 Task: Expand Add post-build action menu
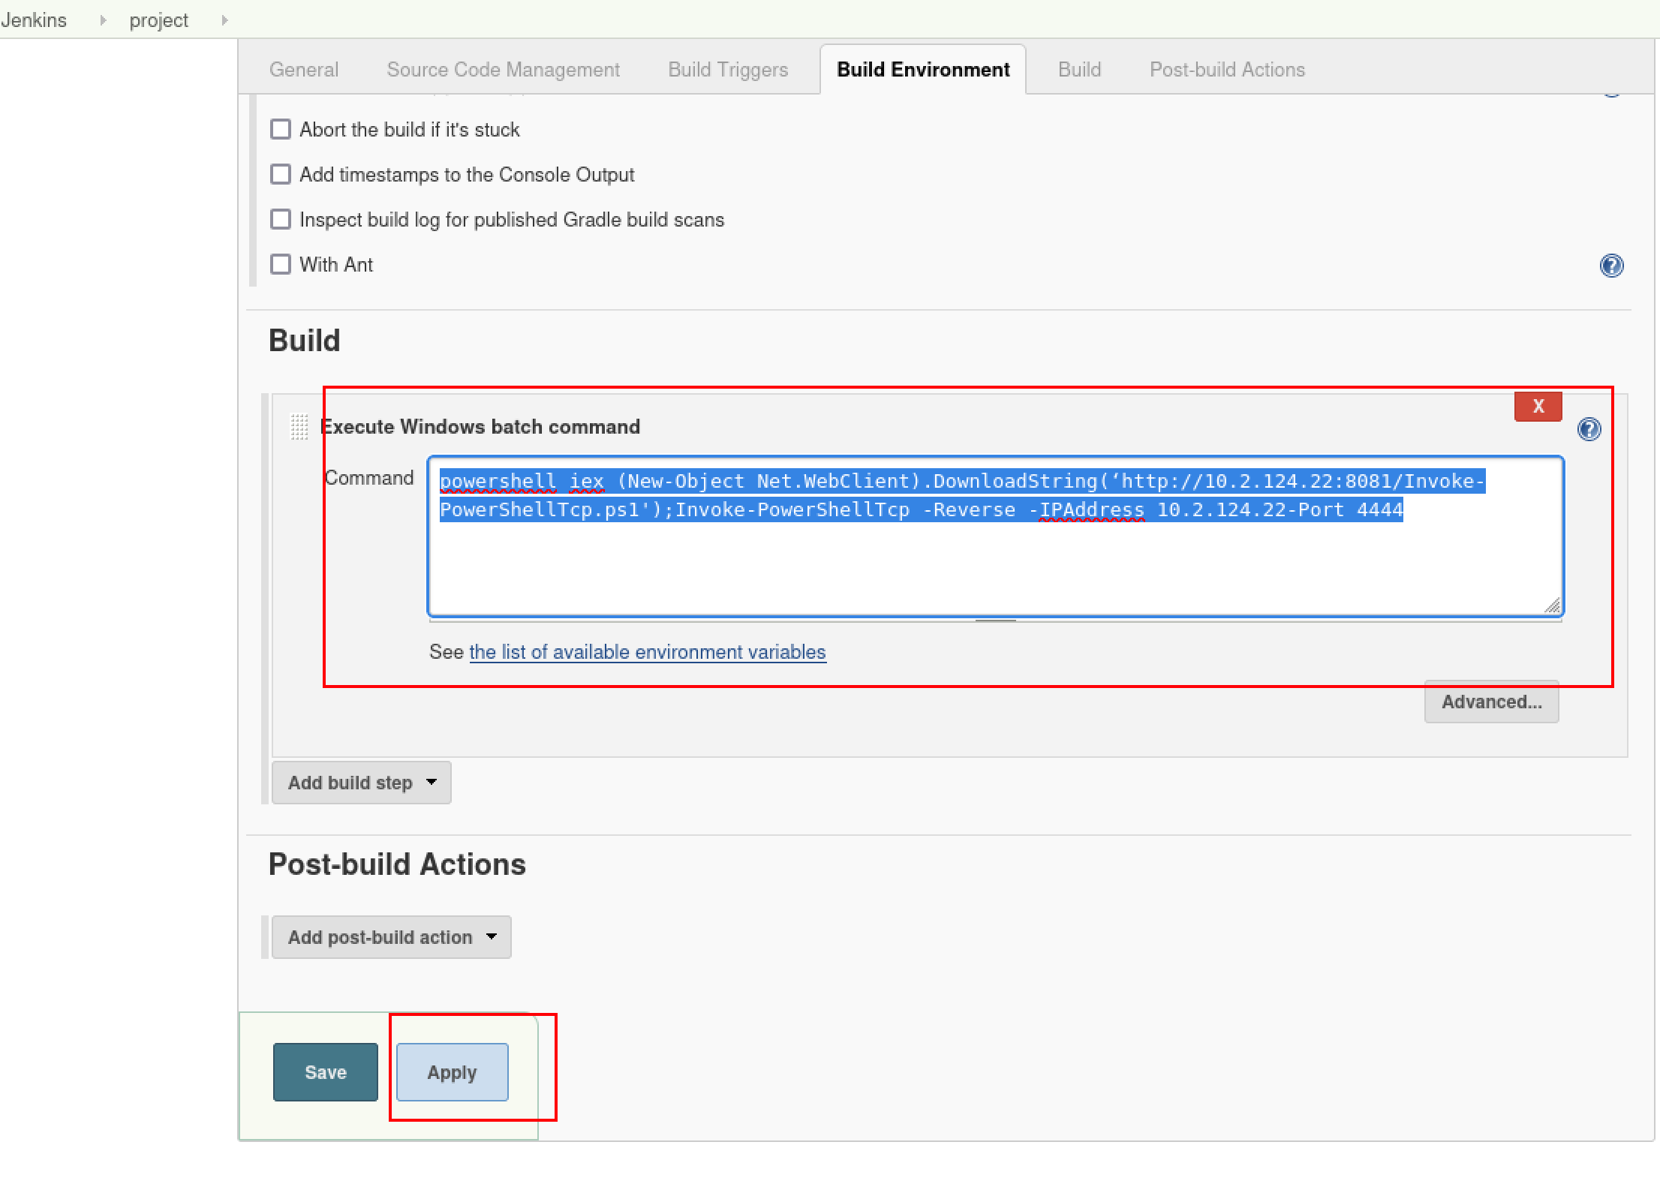[x=391, y=937]
